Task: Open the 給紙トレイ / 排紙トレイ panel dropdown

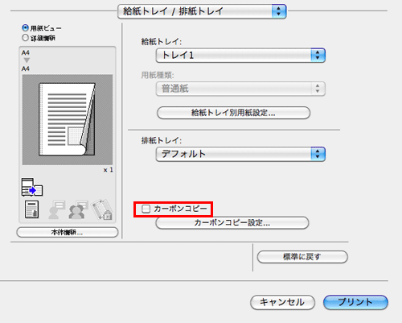Action: pos(202,11)
